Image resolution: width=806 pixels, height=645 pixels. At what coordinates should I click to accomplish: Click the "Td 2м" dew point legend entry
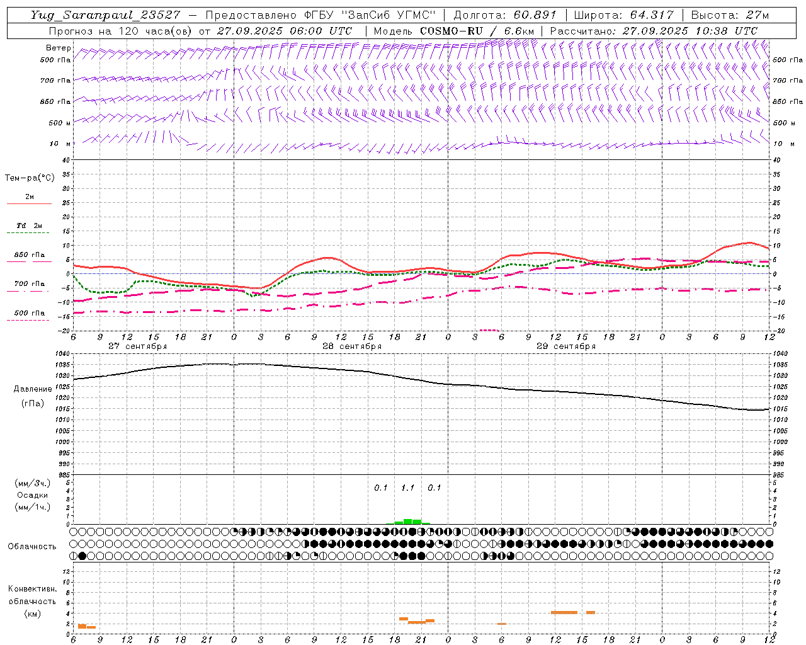click(29, 225)
